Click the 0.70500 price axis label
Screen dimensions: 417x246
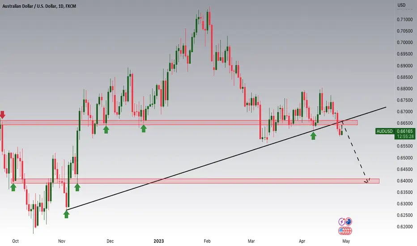405,31
